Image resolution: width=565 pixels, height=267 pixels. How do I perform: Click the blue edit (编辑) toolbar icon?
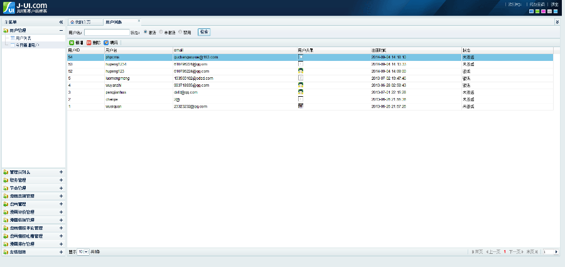[x=106, y=43]
